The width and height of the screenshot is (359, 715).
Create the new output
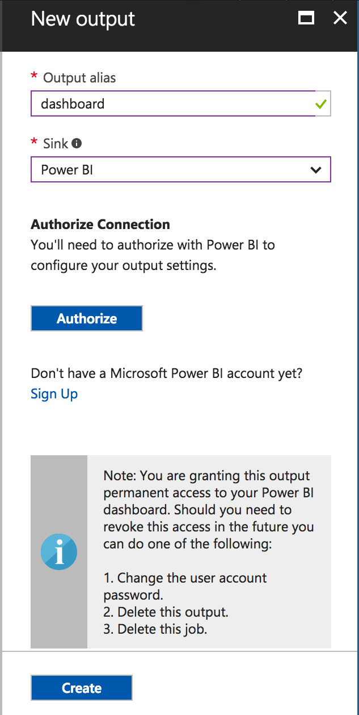(x=82, y=688)
